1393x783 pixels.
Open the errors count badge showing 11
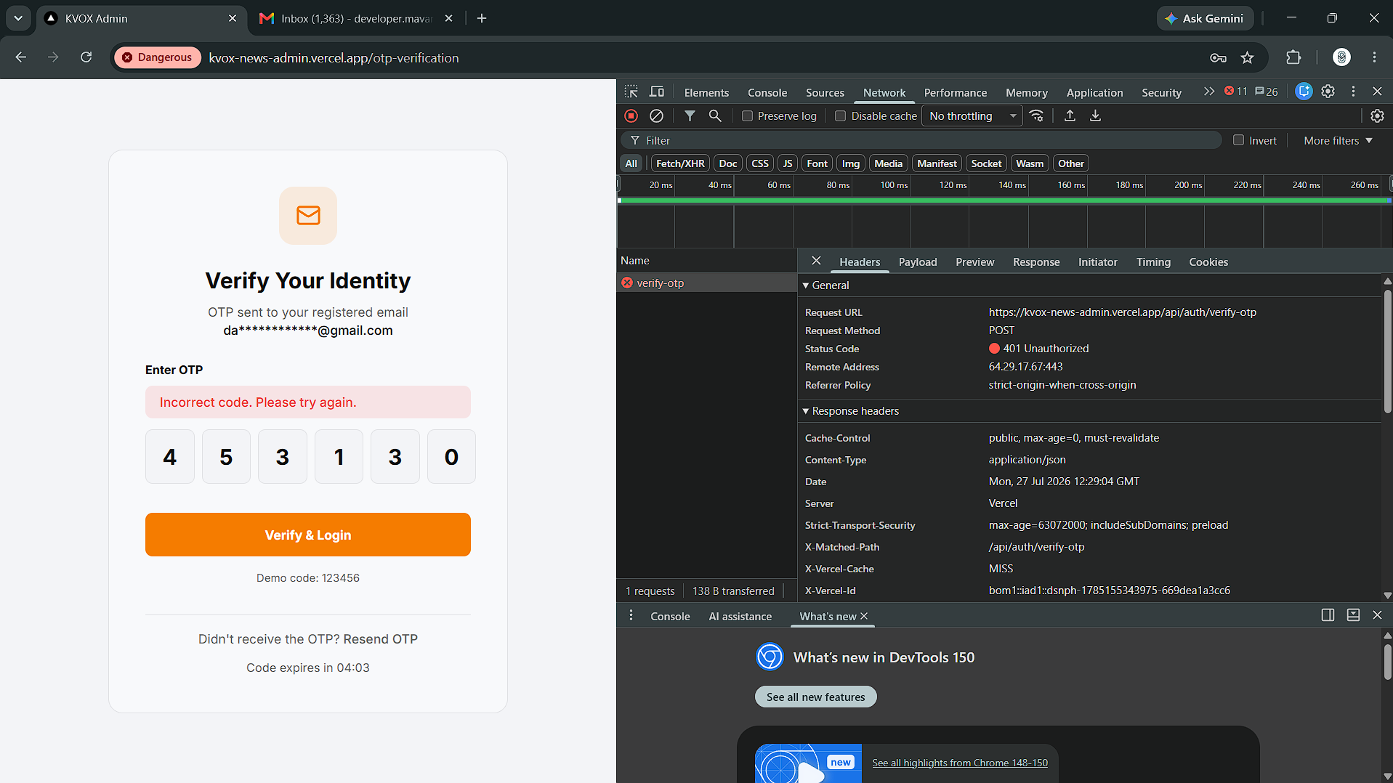click(1236, 92)
